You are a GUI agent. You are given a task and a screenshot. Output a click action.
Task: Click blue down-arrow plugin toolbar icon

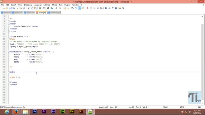[113, 8]
